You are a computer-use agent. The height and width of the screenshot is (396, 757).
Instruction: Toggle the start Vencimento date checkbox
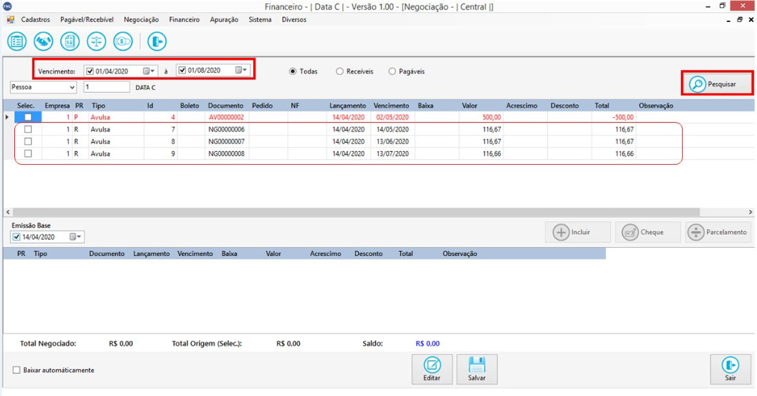click(90, 71)
